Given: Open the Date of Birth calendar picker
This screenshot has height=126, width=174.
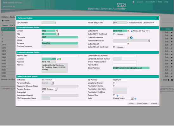Looking at the screenshot, I should [128, 31].
